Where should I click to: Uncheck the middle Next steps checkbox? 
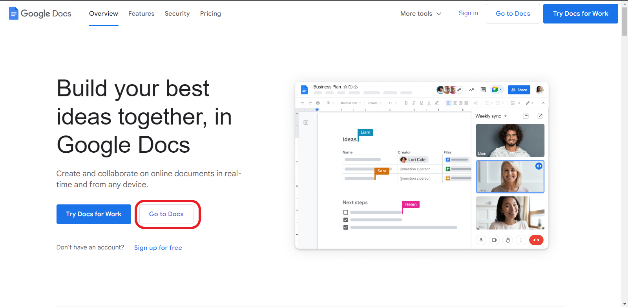pyautogui.click(x=346, y=220)
